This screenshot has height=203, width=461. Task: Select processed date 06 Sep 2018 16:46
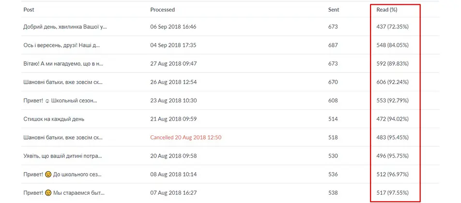[x=173, y=27]
